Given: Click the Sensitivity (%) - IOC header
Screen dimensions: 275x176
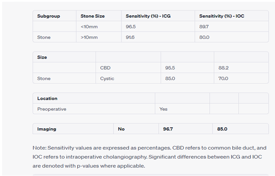Looking at the screenshot, I should 222,16.
